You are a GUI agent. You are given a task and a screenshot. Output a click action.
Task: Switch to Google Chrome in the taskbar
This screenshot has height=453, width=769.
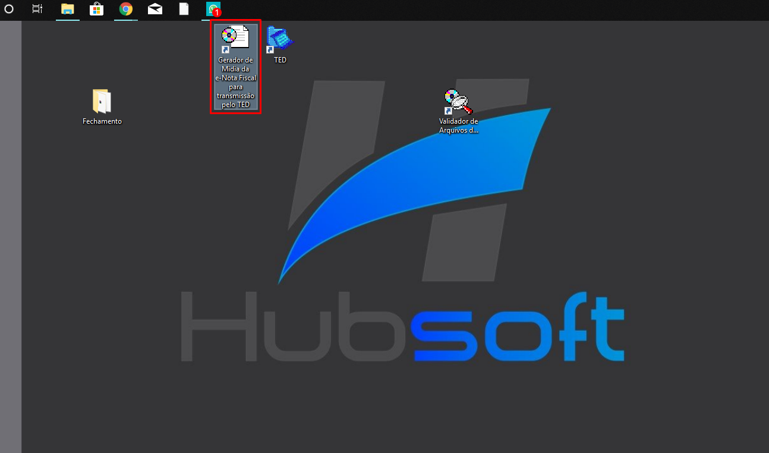pyautogui.click(x=125, y=9)
